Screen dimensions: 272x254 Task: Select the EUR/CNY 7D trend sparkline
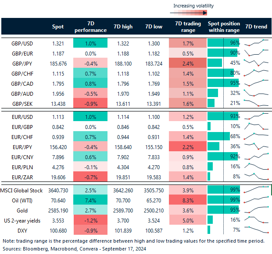click(x=256, y=156)
